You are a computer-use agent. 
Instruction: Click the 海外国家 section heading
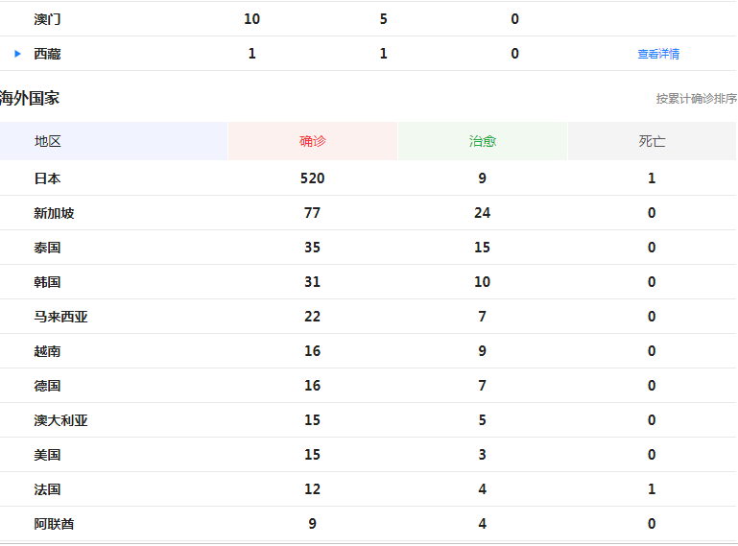click(x=31, y=98)
